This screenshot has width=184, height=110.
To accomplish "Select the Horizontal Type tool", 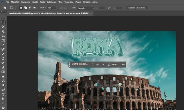I will (x=3, y=94).
